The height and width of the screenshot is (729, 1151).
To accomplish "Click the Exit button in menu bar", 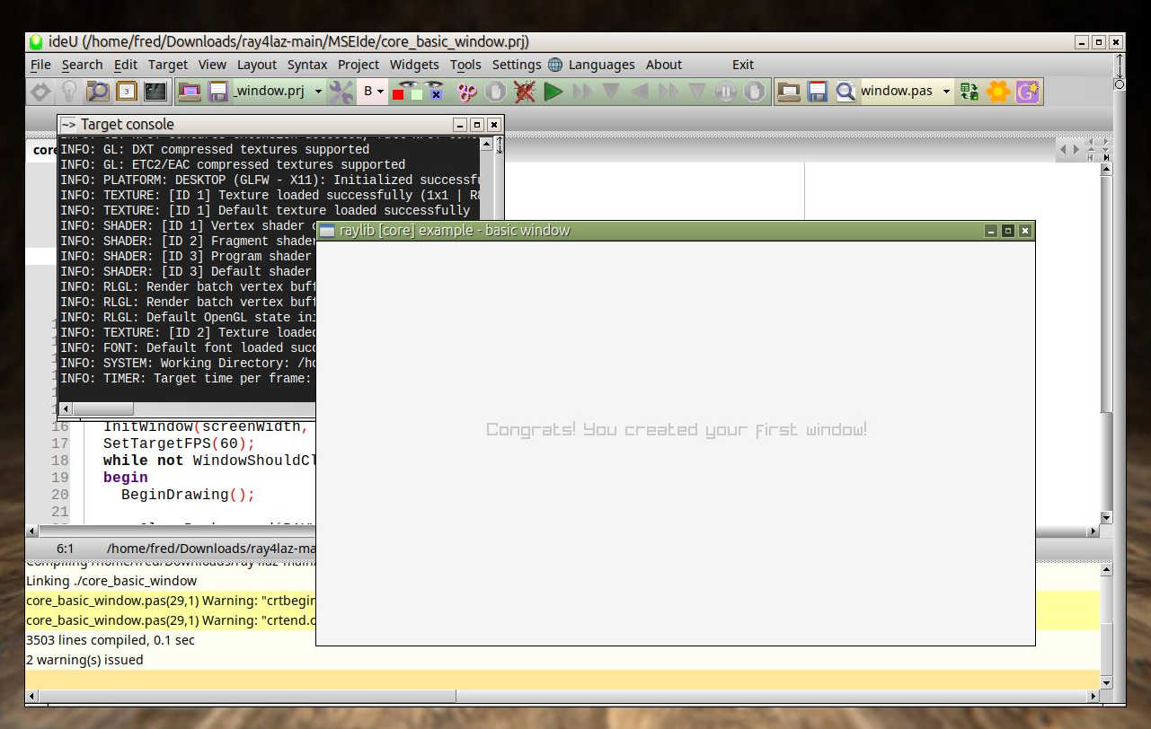I will click(x=743, y=65).
